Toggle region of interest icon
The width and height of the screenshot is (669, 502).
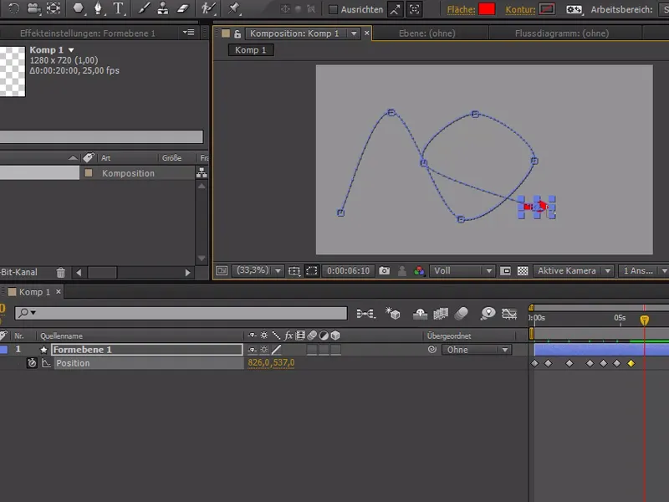pos(505,270)
